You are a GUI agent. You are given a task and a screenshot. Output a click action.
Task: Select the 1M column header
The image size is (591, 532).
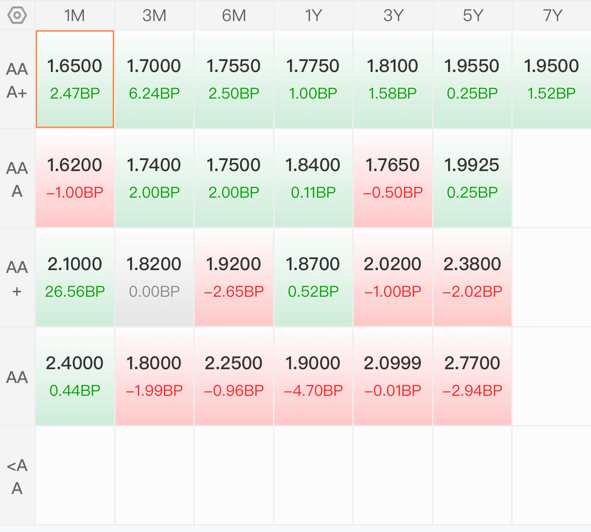click(75, 16)
